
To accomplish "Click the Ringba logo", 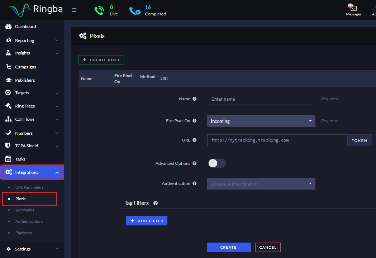I will pyautogui.click(x=35, y=10).
